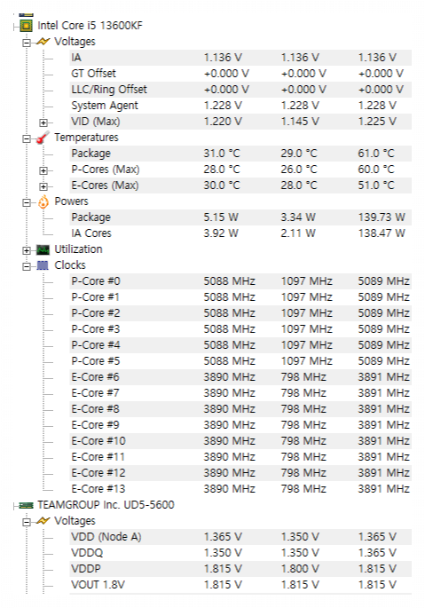Select the Package temperature row label
The image size is (425, 608).
tap(91, 154)
